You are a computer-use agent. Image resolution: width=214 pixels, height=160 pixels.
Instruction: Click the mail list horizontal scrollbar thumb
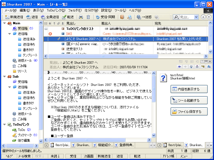click(103, 56)
